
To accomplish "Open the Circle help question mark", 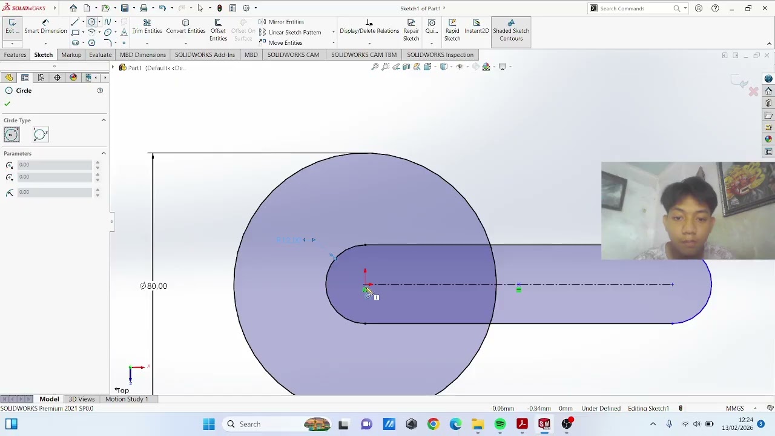I will pyautogui.click(x=100, y=91).
